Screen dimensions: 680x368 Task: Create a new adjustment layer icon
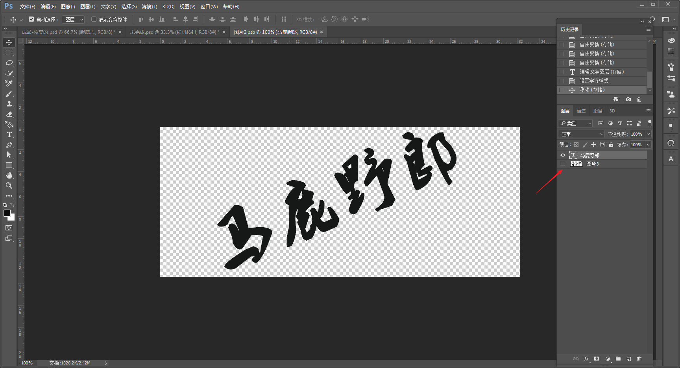click(608, 359)
